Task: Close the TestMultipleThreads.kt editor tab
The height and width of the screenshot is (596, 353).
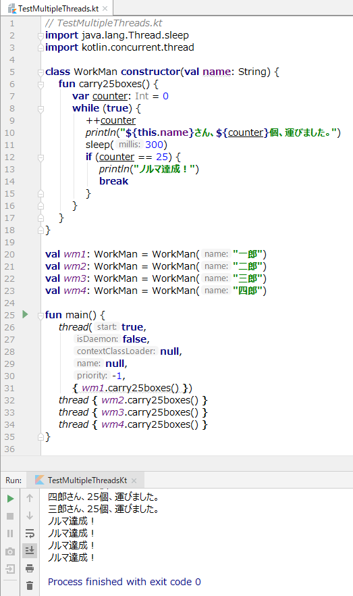Action: [105, 8]
